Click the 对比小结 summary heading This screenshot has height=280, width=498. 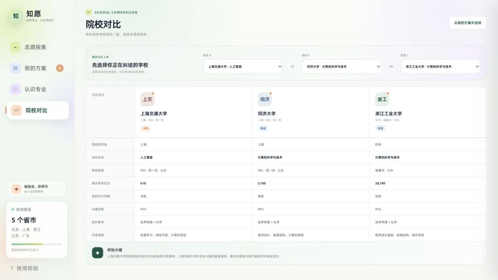[115, 250]
